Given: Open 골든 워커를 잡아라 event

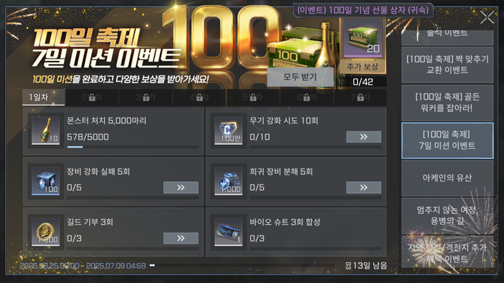Looking at the screenshot, I should pyautogui.click(x=447, y=103).
